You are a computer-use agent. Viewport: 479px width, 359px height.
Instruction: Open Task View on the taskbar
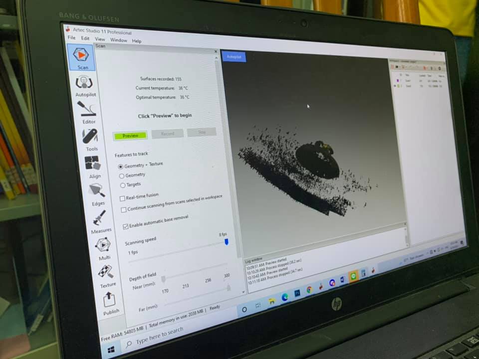[258, 305]
